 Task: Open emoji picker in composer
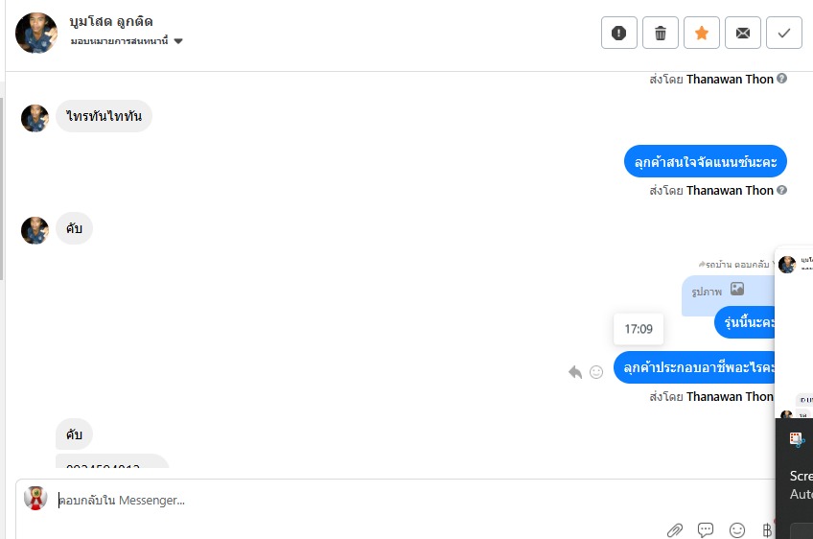(x=736, y=529)
